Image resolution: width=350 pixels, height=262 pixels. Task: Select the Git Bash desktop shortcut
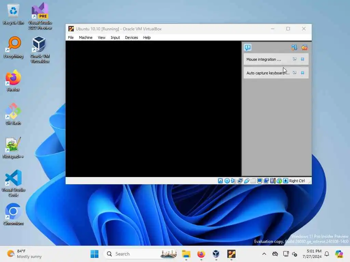[13, 114]
